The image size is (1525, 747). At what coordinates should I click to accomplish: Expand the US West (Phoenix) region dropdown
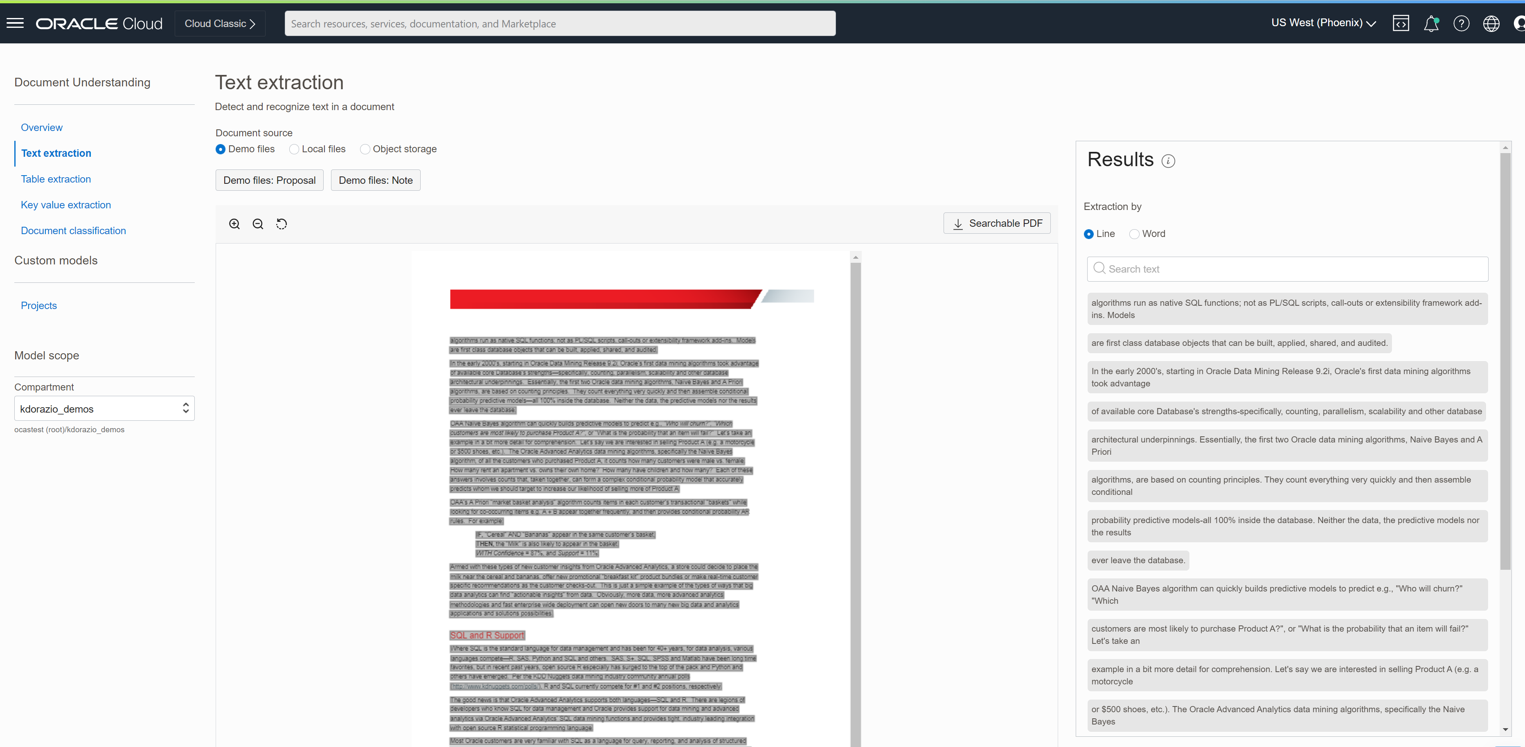coord(1323,23)
